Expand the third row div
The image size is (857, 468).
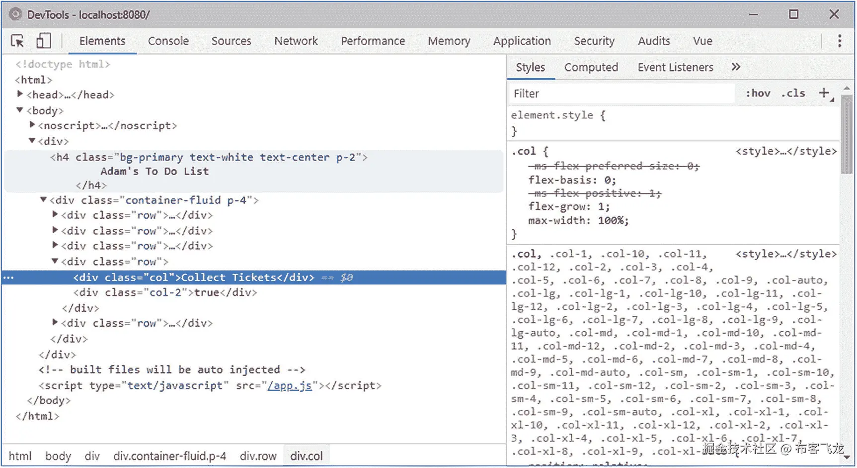click(x=55, y=245)
